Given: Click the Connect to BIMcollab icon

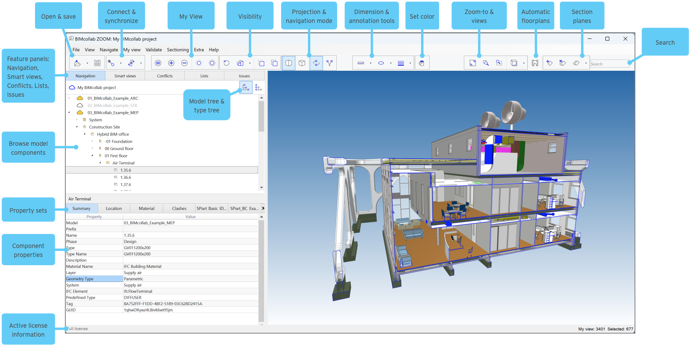Looking at the screenshot, I should 111,63.
